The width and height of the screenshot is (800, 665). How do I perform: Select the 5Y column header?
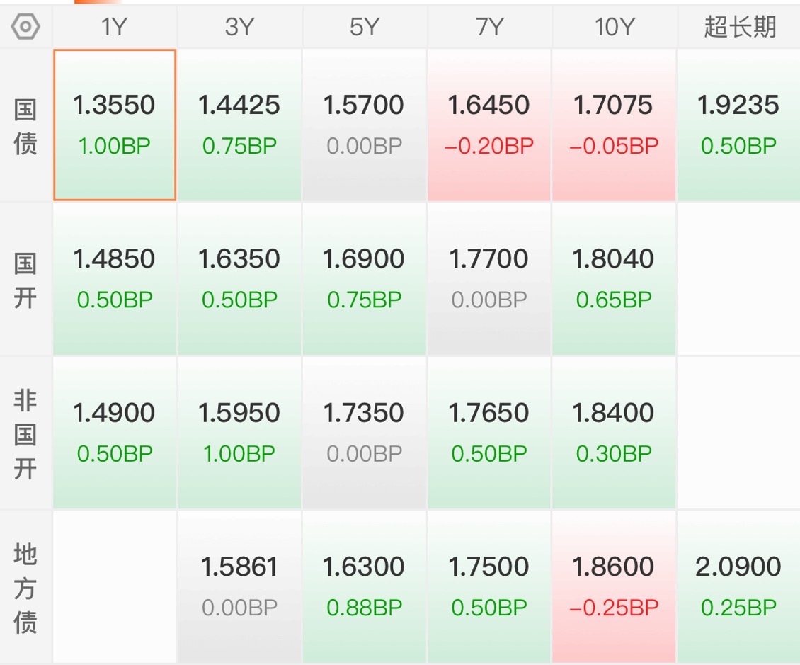tap(365, 26)
